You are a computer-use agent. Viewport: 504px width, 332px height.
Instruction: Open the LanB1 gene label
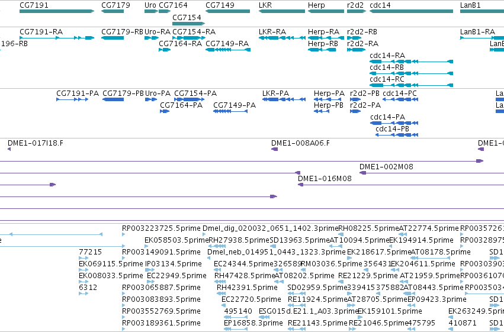(x=470, y=5)
